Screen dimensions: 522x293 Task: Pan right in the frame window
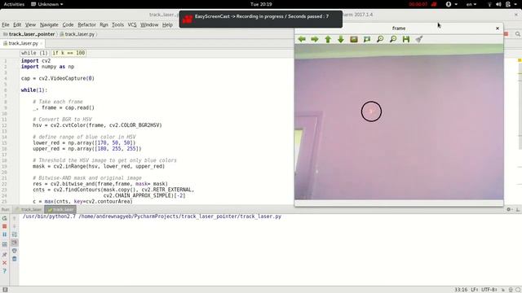click(x=315, y=39)
